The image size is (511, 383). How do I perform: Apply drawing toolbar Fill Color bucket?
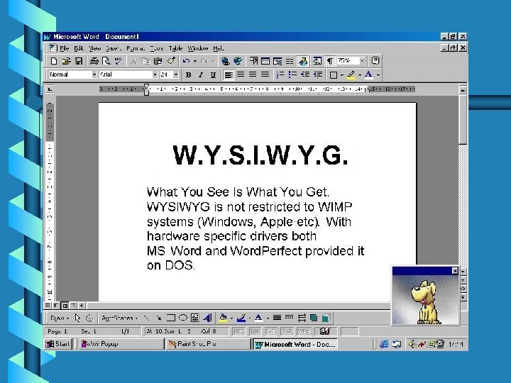pos(223,318)
